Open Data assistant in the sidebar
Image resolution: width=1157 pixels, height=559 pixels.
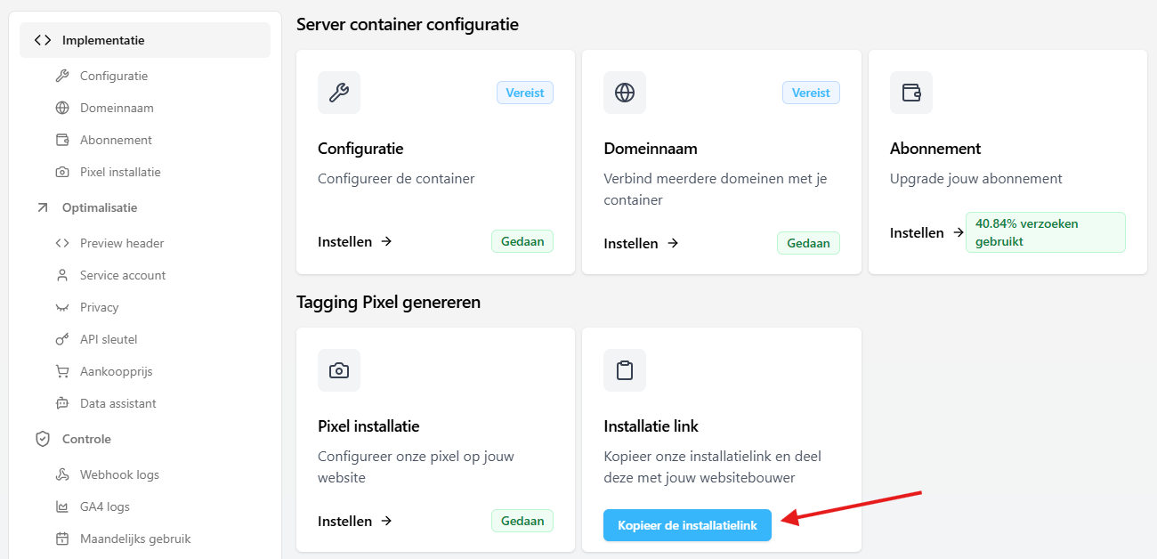117,403
